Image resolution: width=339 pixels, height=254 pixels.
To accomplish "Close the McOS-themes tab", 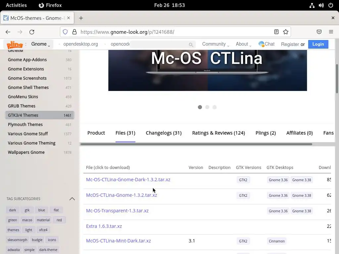I will pos(69,18).
